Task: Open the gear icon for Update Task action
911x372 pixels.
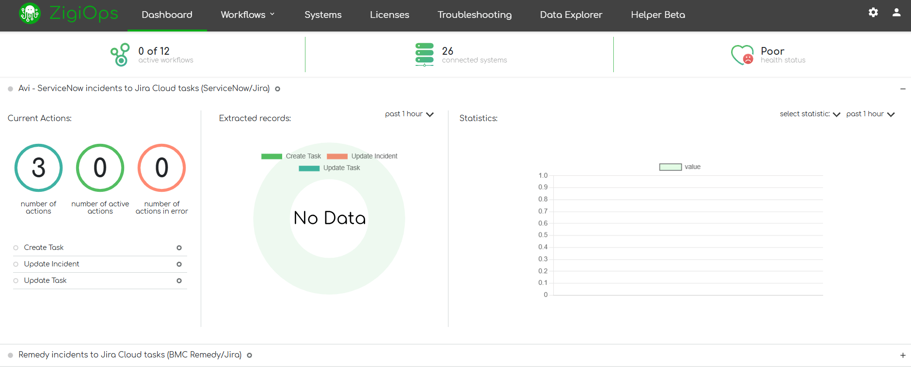Action: pos(179,281)
